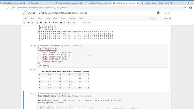This screenshot has height=109, width=194.
Task: Move selected cell down arrow
Action: point(49,23)
